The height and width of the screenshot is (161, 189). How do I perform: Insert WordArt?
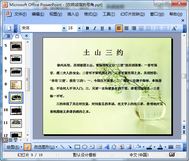107,147
